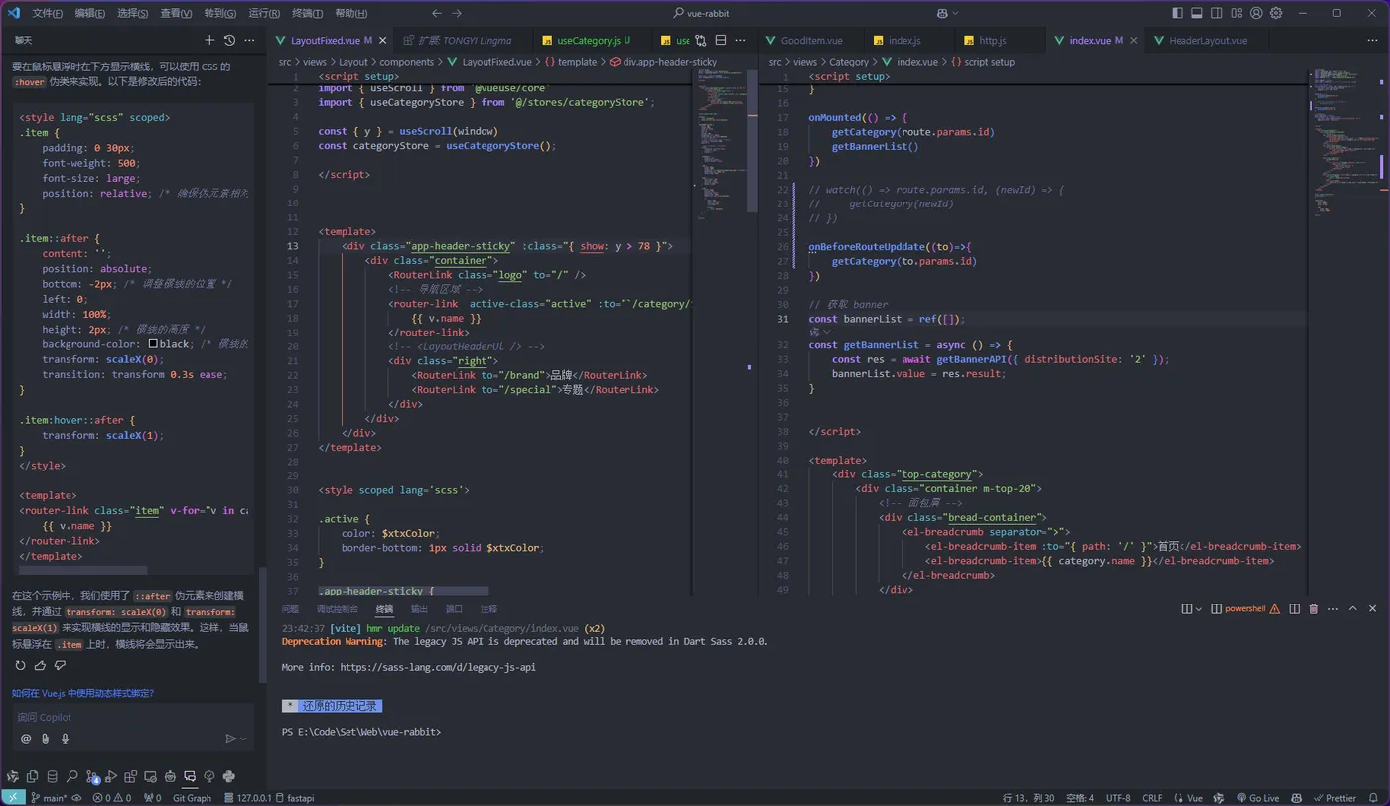Split the left editor group
Viewport: 1390px width, 806px height.
coord(721,41)
